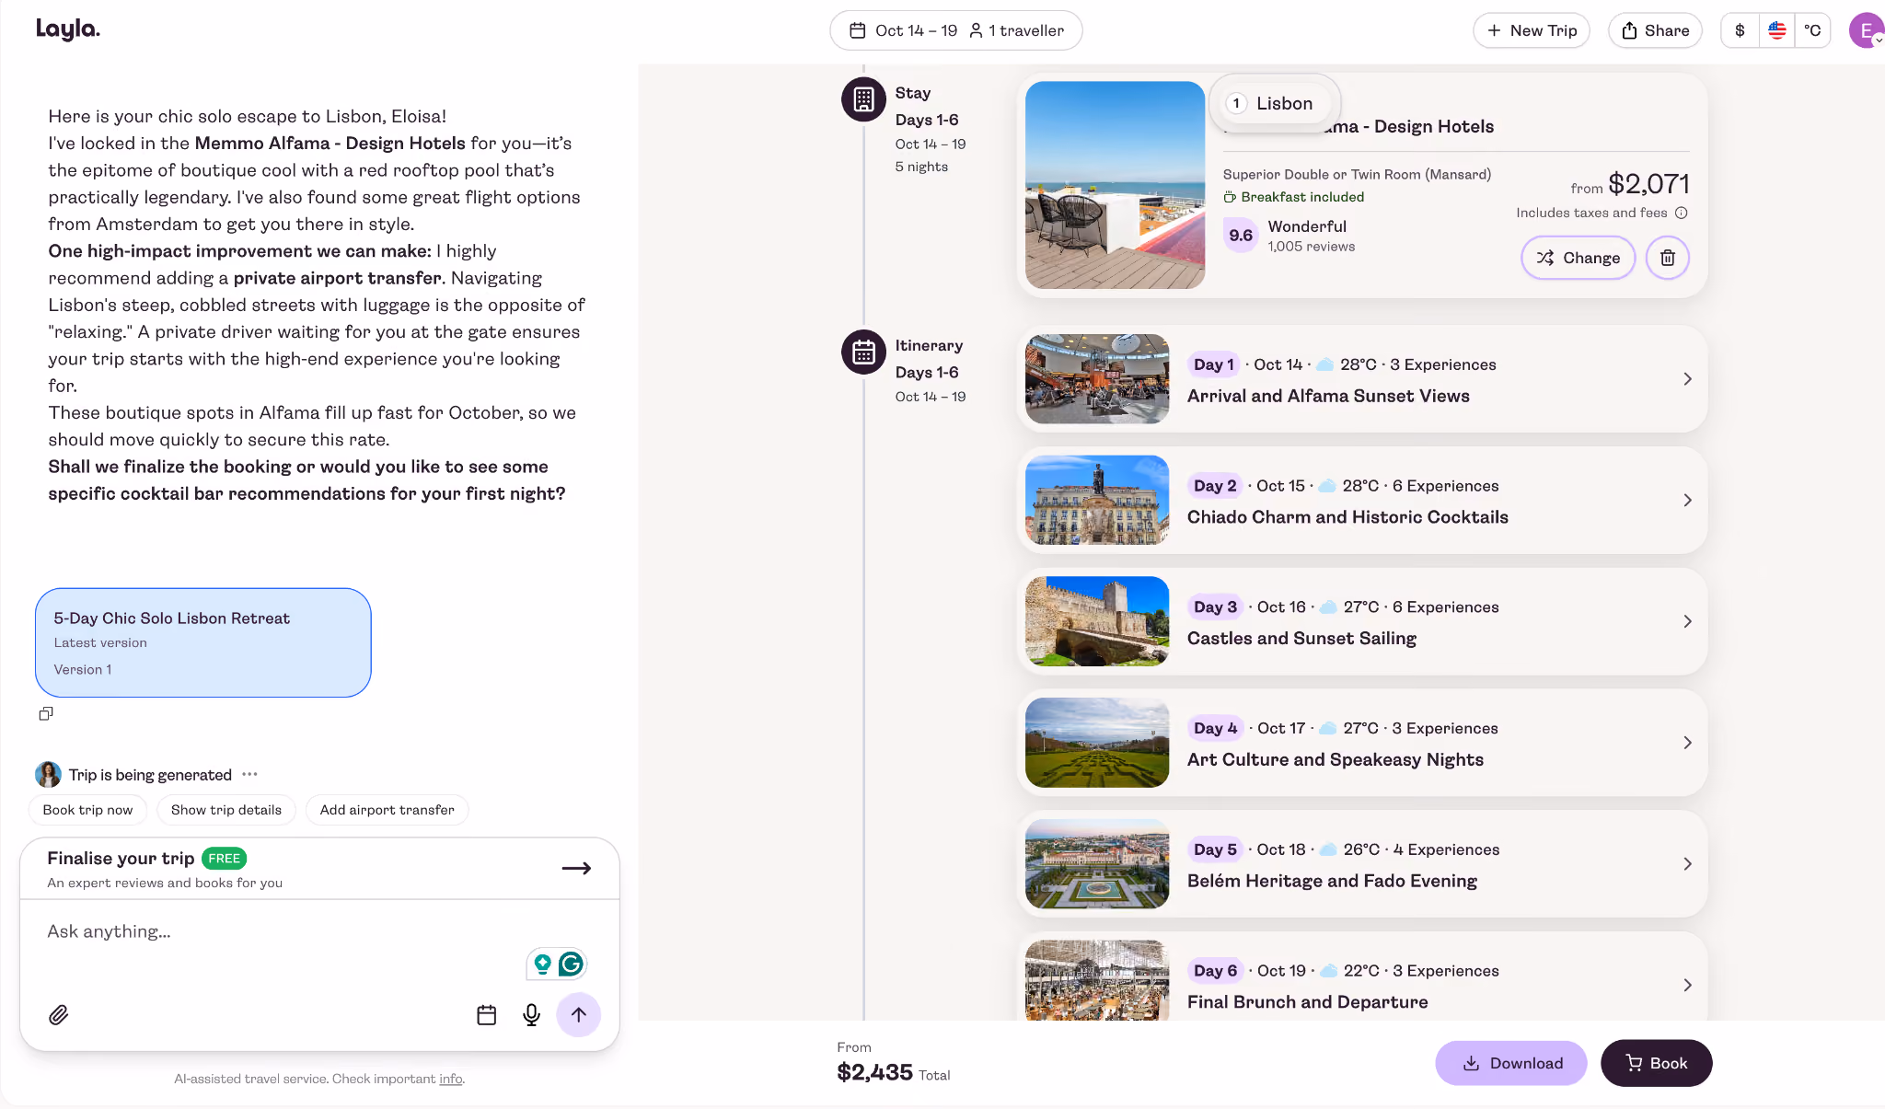Screen dimensions: 1885x1109
Task: Click the Layla logo
Action: pyautogui.click(x=68, y=29)
